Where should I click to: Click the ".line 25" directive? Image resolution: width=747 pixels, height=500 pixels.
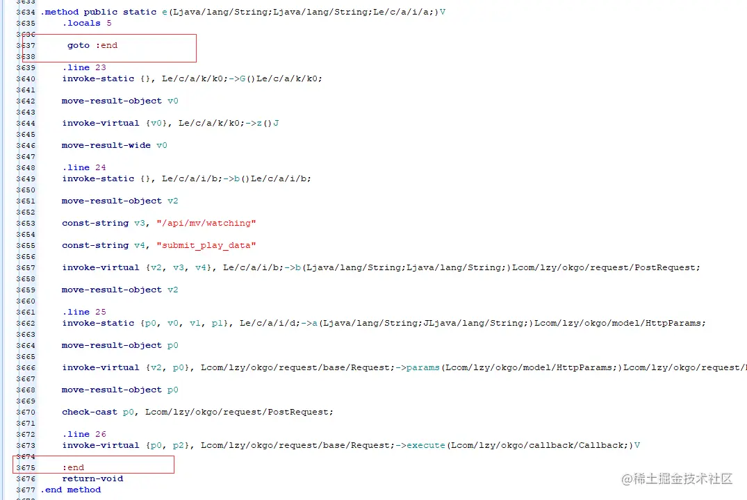click(x=84, y=312)
